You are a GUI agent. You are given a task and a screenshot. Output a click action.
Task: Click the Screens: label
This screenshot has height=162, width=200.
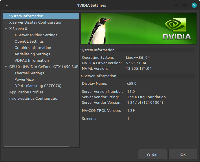pyautogui.click(x=89, y=119)
